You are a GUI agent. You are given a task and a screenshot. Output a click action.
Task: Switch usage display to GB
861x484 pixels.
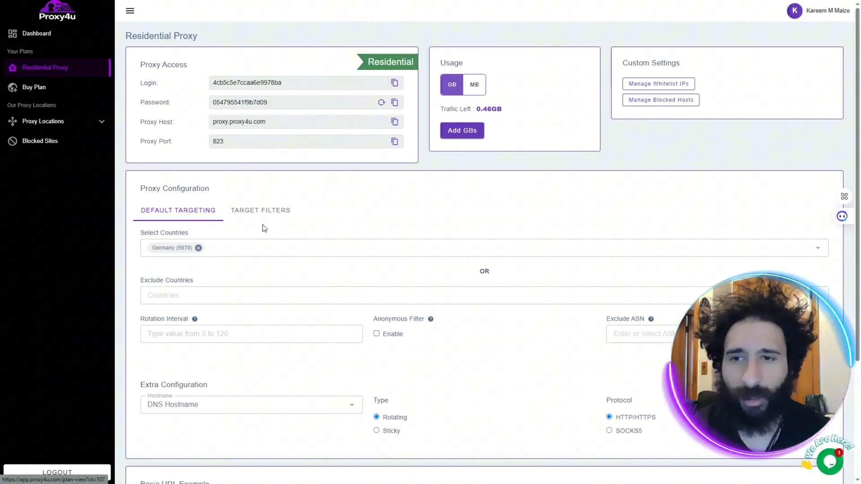[x=452, y=85]
